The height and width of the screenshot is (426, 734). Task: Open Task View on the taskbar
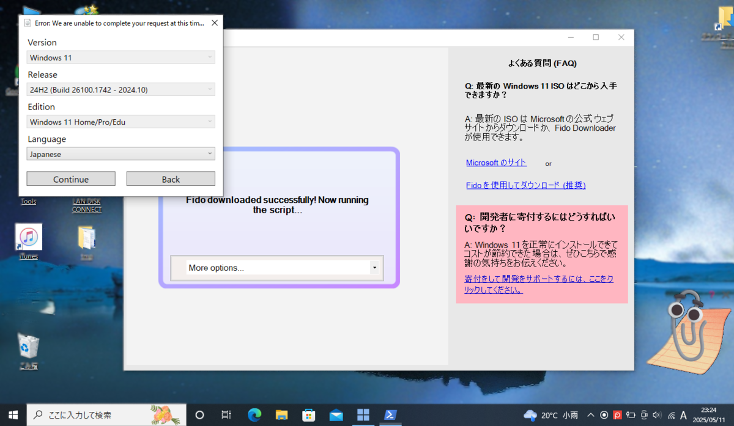[226, 415]
